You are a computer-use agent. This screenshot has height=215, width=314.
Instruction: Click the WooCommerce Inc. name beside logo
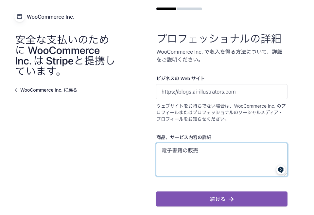(50, 17)
